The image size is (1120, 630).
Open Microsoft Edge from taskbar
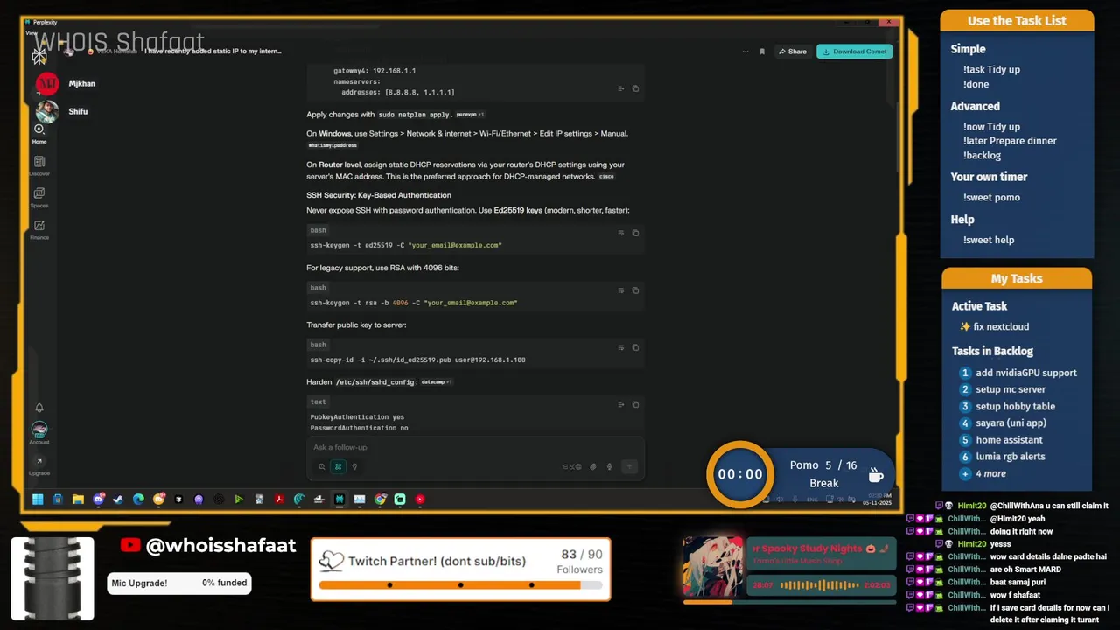coord(138,500)
